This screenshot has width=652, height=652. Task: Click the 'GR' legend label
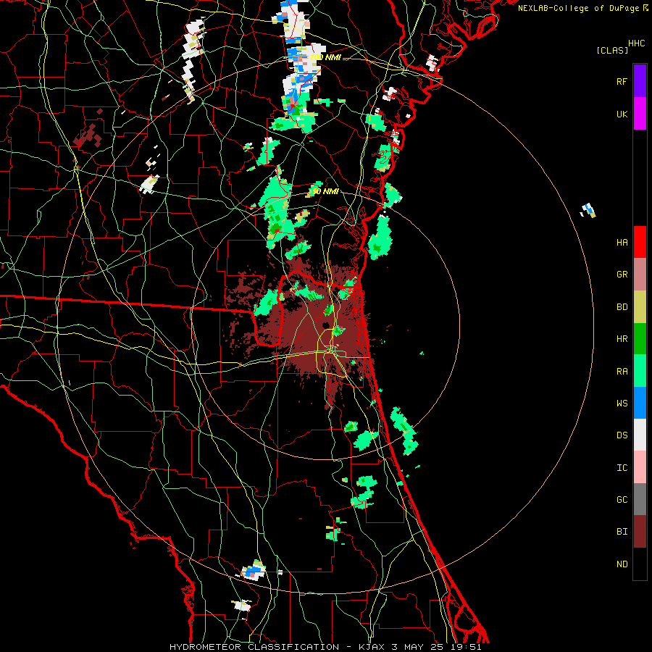click(x=622, y=275)
